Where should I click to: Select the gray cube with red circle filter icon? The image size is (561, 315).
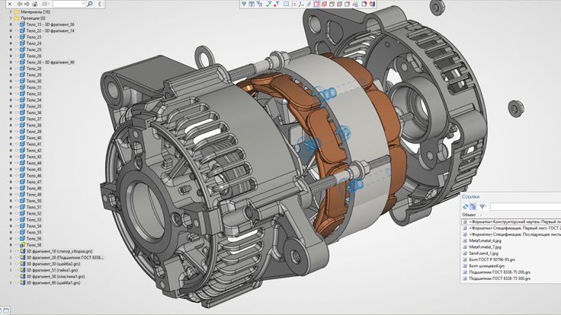tap(339, 4)
